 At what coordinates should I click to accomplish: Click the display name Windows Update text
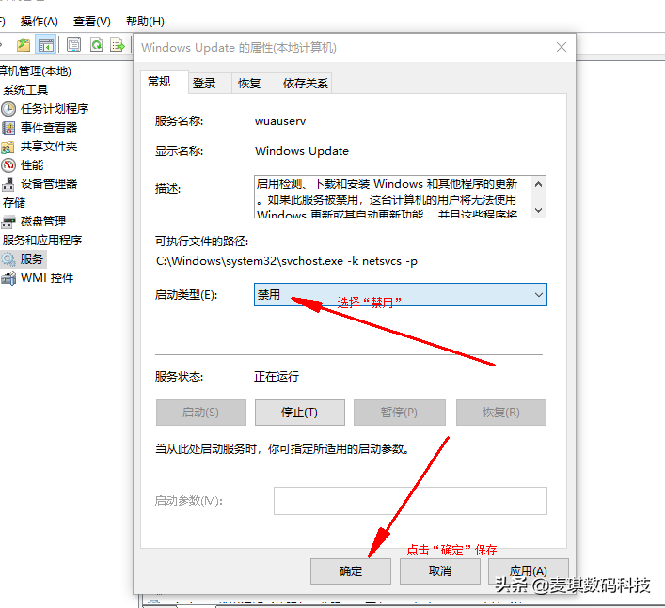tap(302, 151)
